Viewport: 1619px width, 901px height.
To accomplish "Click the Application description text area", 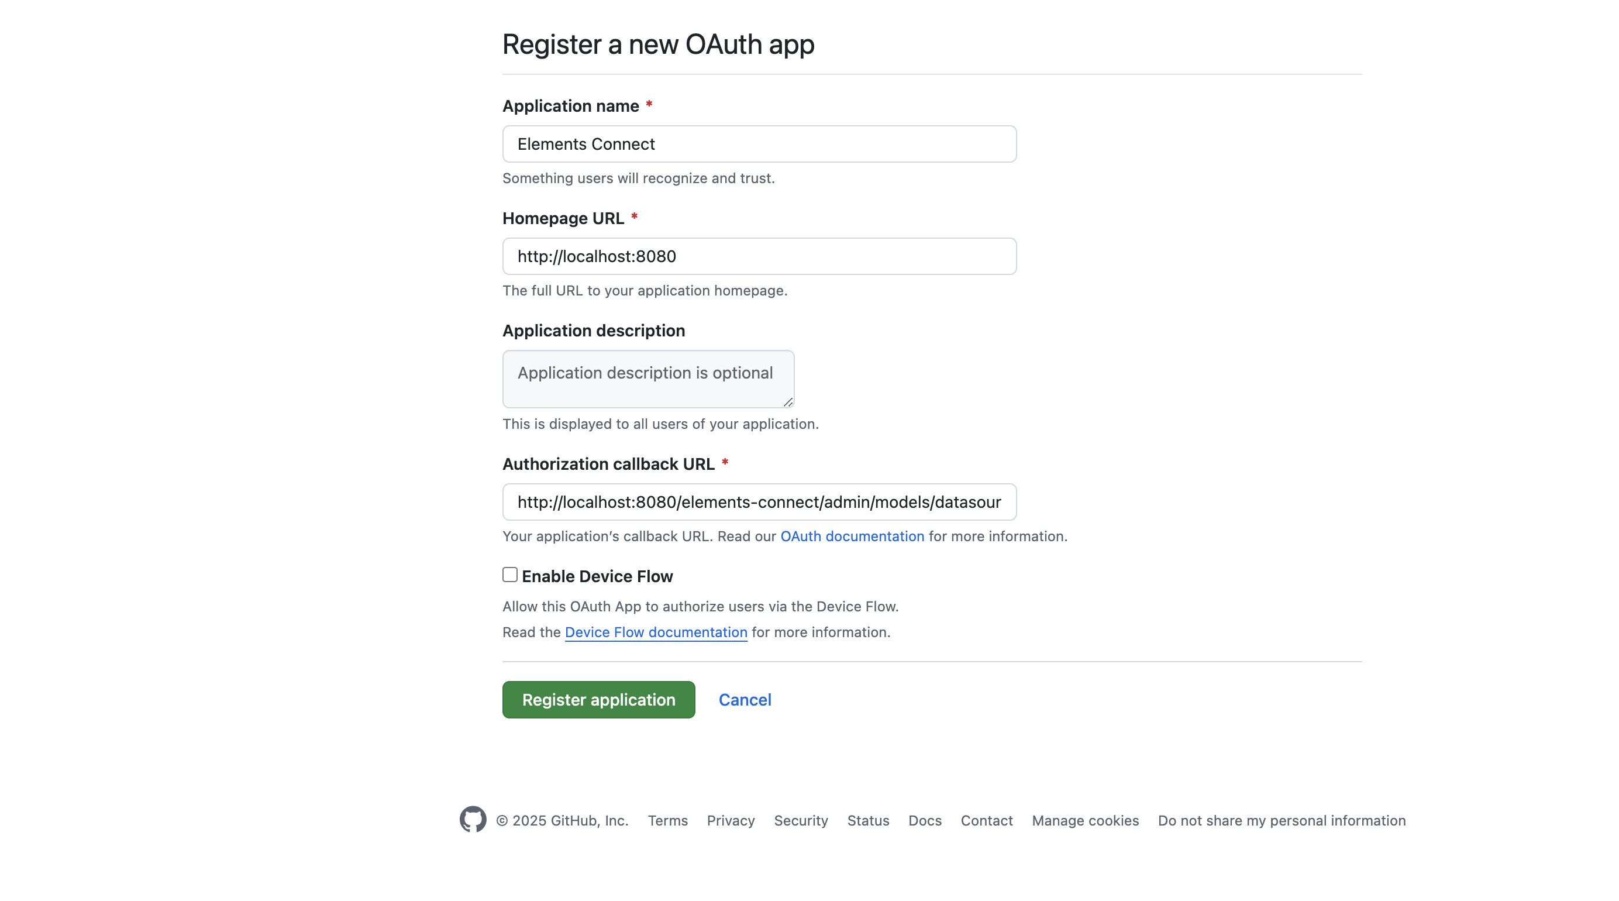I will coord(648,378).
